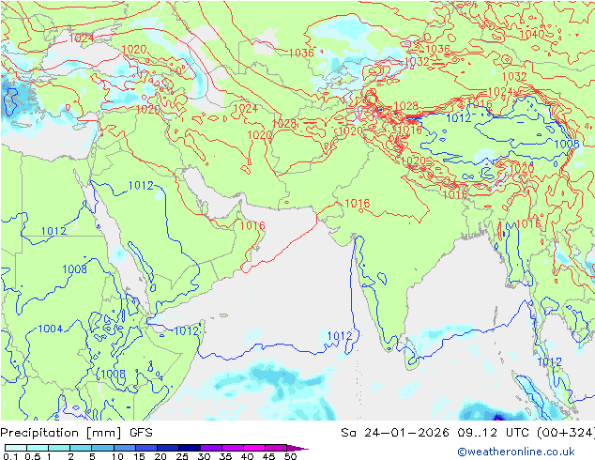Select the 2–5 mm legend color box
Screen dimensions: 595x460
(x=81, y=448)
